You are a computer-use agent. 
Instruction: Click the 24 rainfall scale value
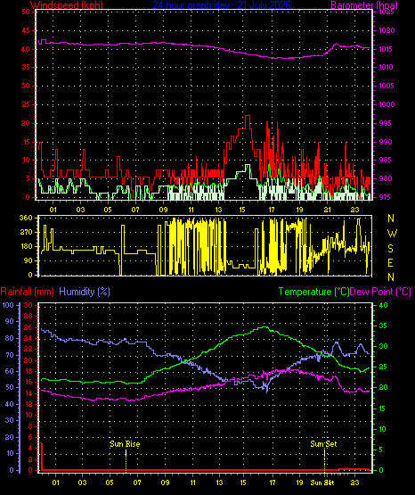click(x=28, y=338)
